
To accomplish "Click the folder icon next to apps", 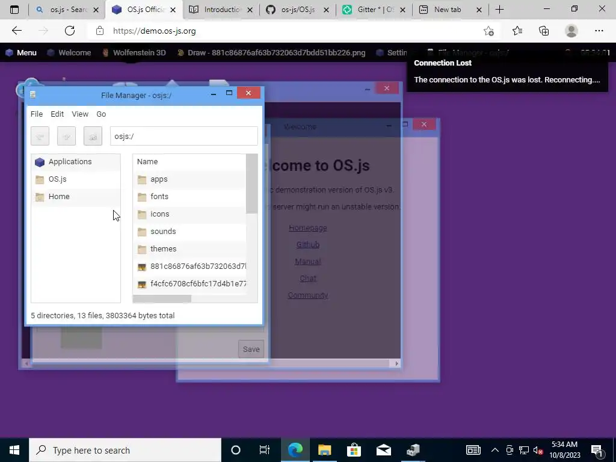I will 142,179.
